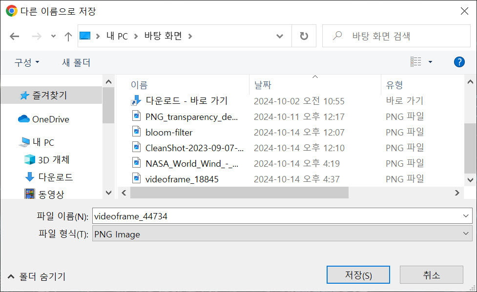477x292 pixels.
Task: Click the 동영상 film icon
Action: [29, 194]
